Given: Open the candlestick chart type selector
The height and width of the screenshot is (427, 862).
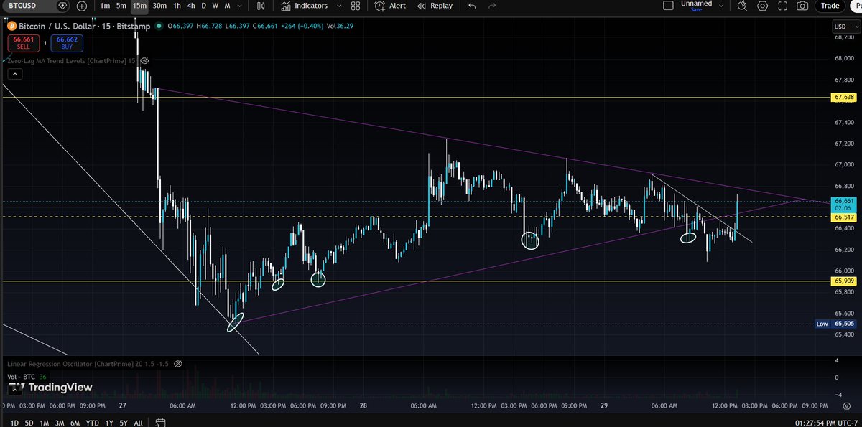Looking at the screenshot, I should click(261, 6).
